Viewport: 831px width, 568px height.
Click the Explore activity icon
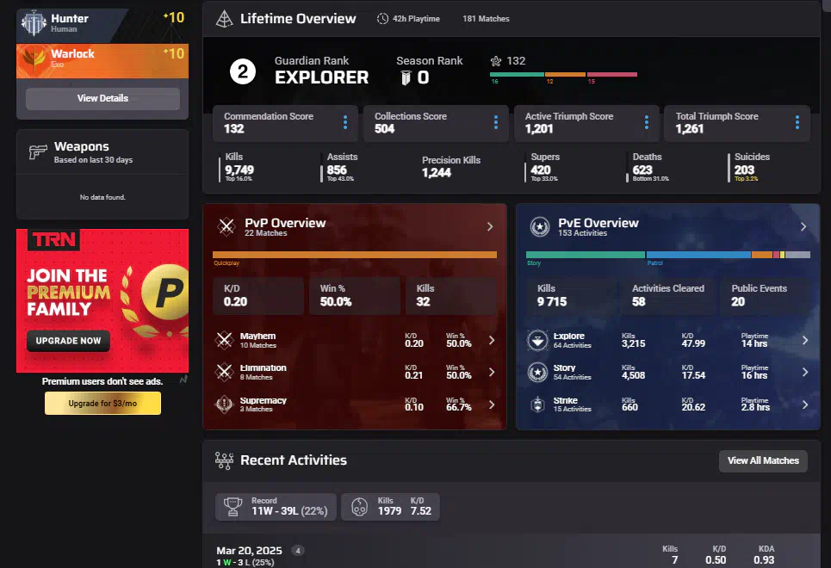(538, 341)
